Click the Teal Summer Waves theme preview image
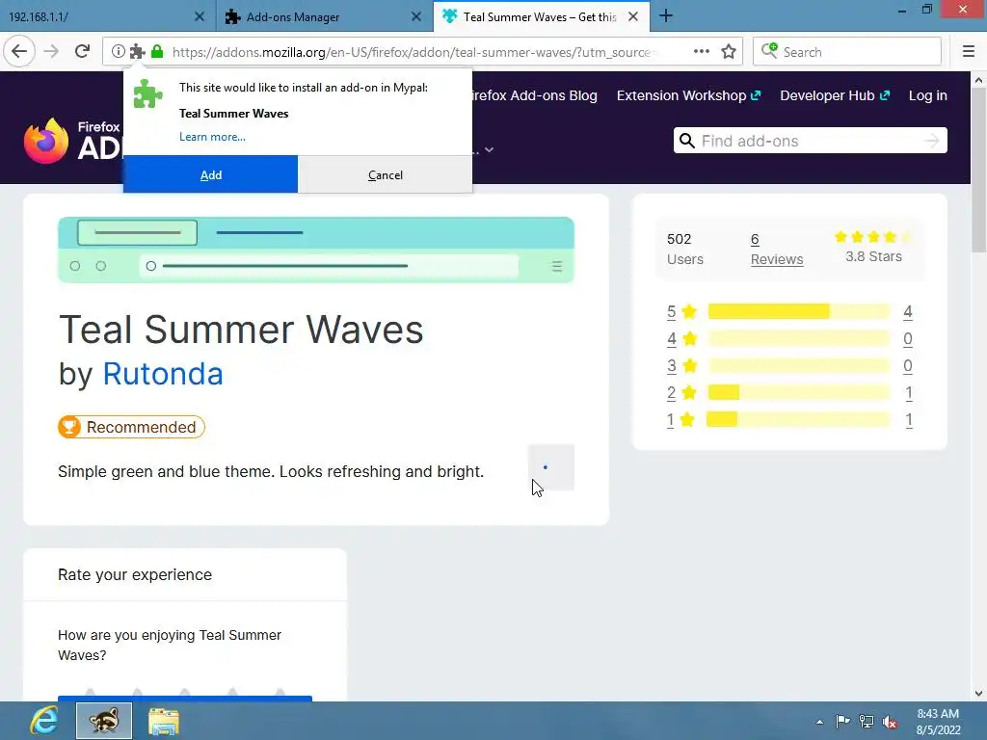The image size is (987, 740). point(316,250)
